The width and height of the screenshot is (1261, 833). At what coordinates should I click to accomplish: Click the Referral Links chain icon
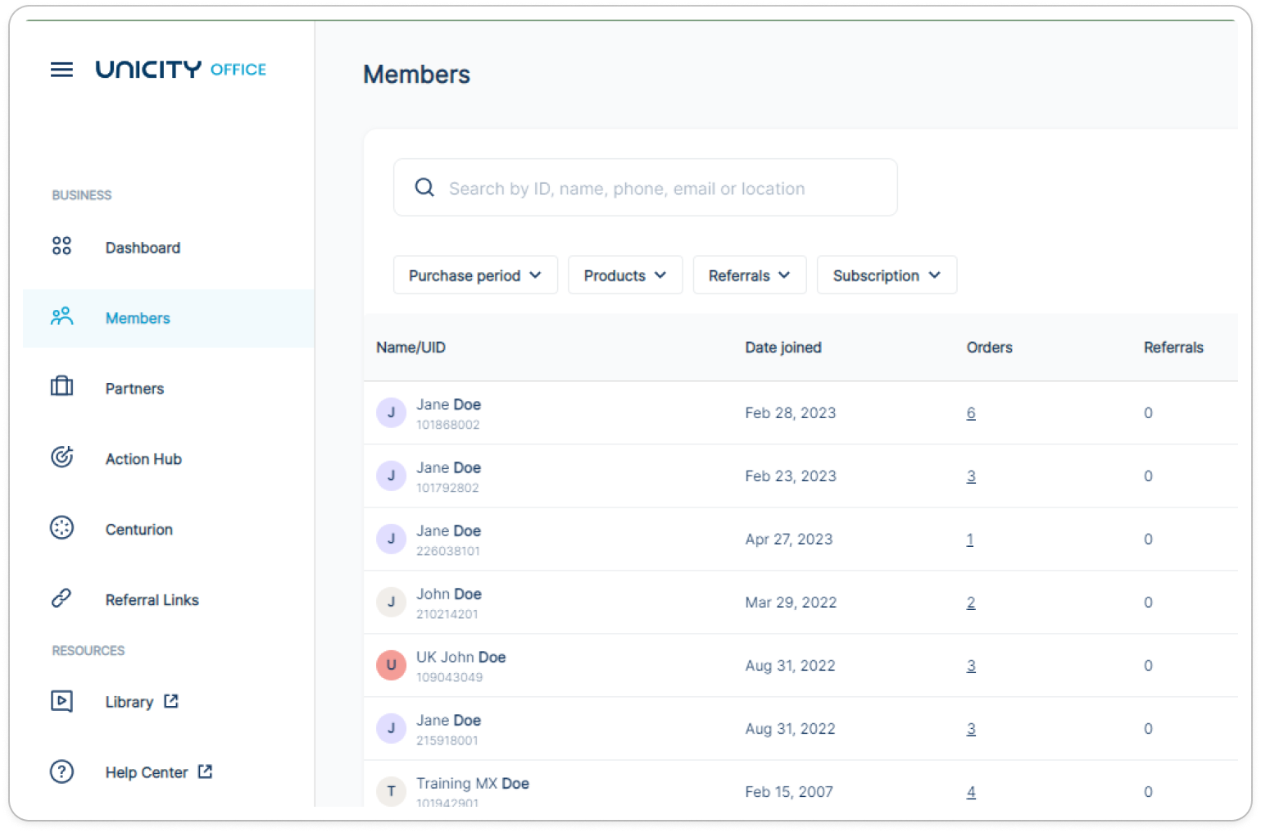[x=61, y=599]
